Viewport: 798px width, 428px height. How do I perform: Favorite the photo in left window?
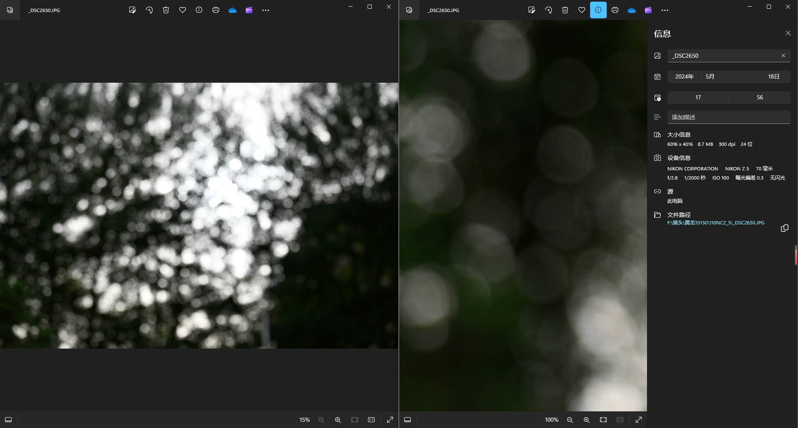(183, 10)
